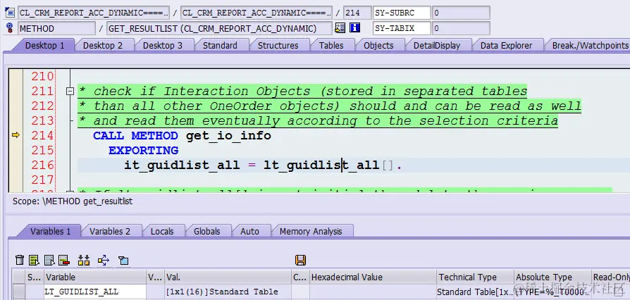Switch to the Desktop 3 tab
The image size is (630, 300).
point(162,45)
